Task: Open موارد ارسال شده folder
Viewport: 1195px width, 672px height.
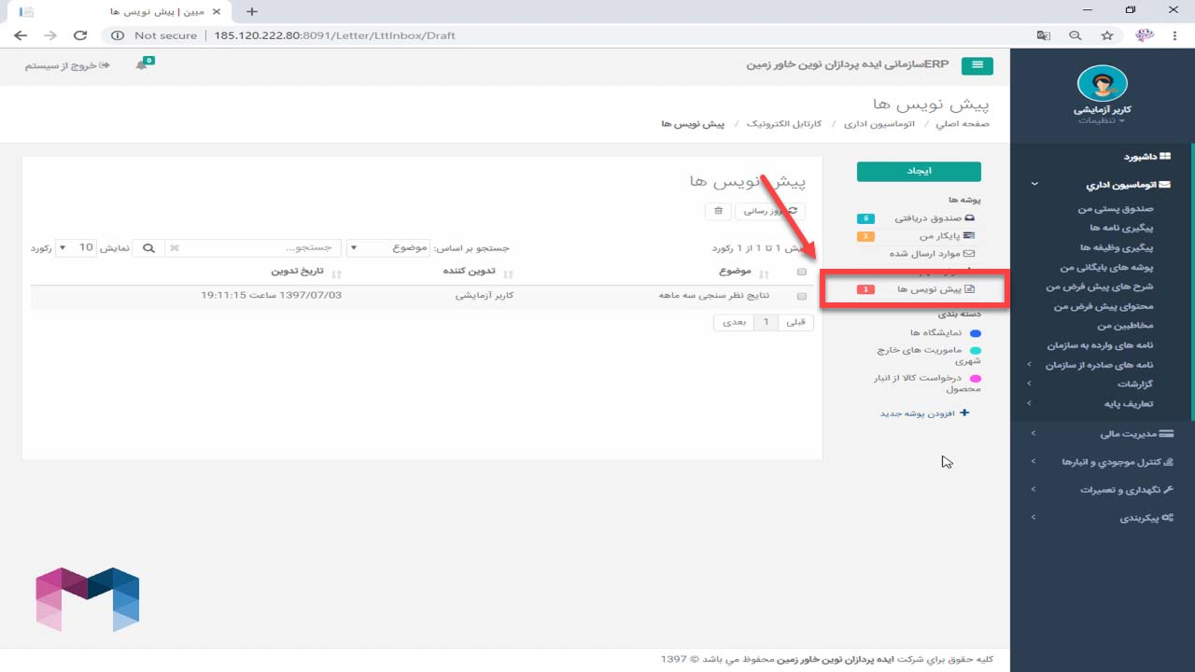Action: pyautogui.click(x=932, y=253)
